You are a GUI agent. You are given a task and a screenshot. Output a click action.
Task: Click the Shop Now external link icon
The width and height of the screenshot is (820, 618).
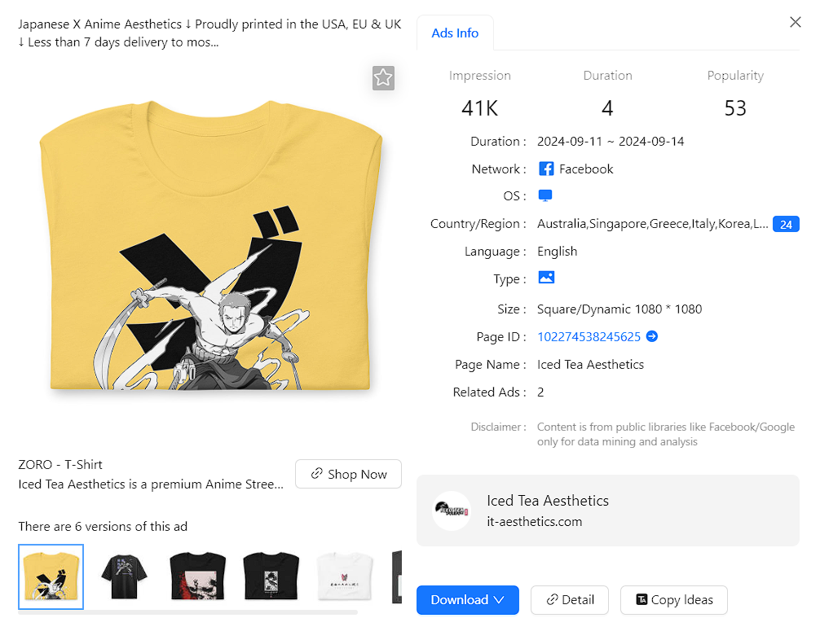click(x=317, y=473)
